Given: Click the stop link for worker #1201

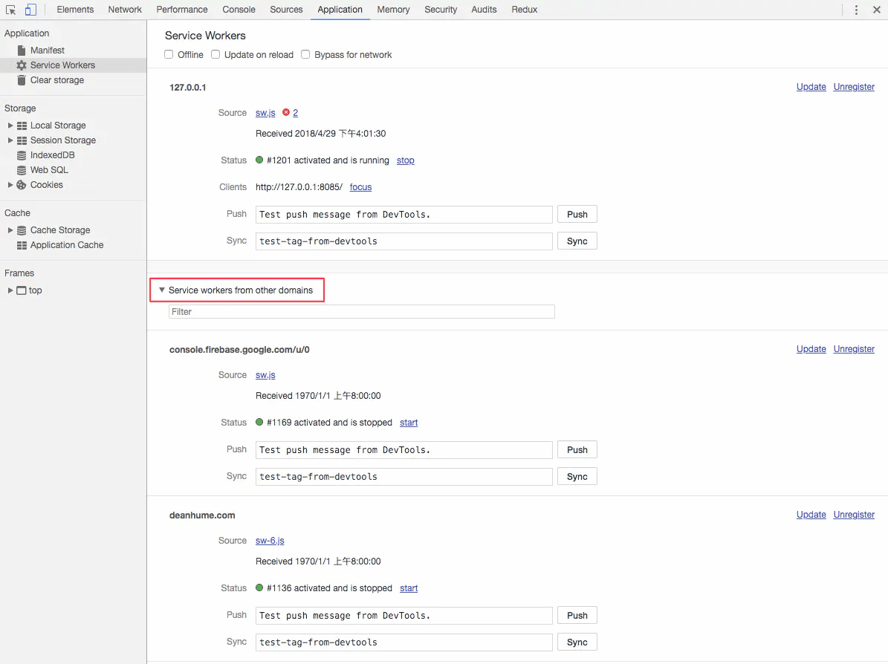Looking at the screenshot, I should (x=405, y=160).
